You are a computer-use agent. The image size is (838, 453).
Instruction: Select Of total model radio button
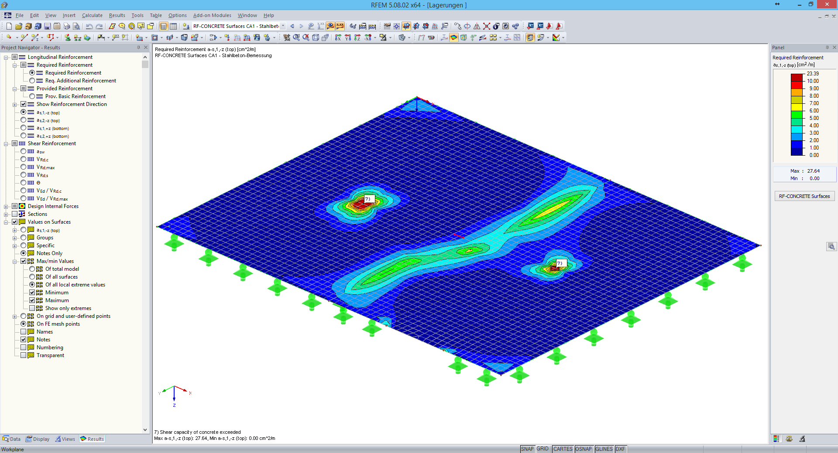click(32, 269)
